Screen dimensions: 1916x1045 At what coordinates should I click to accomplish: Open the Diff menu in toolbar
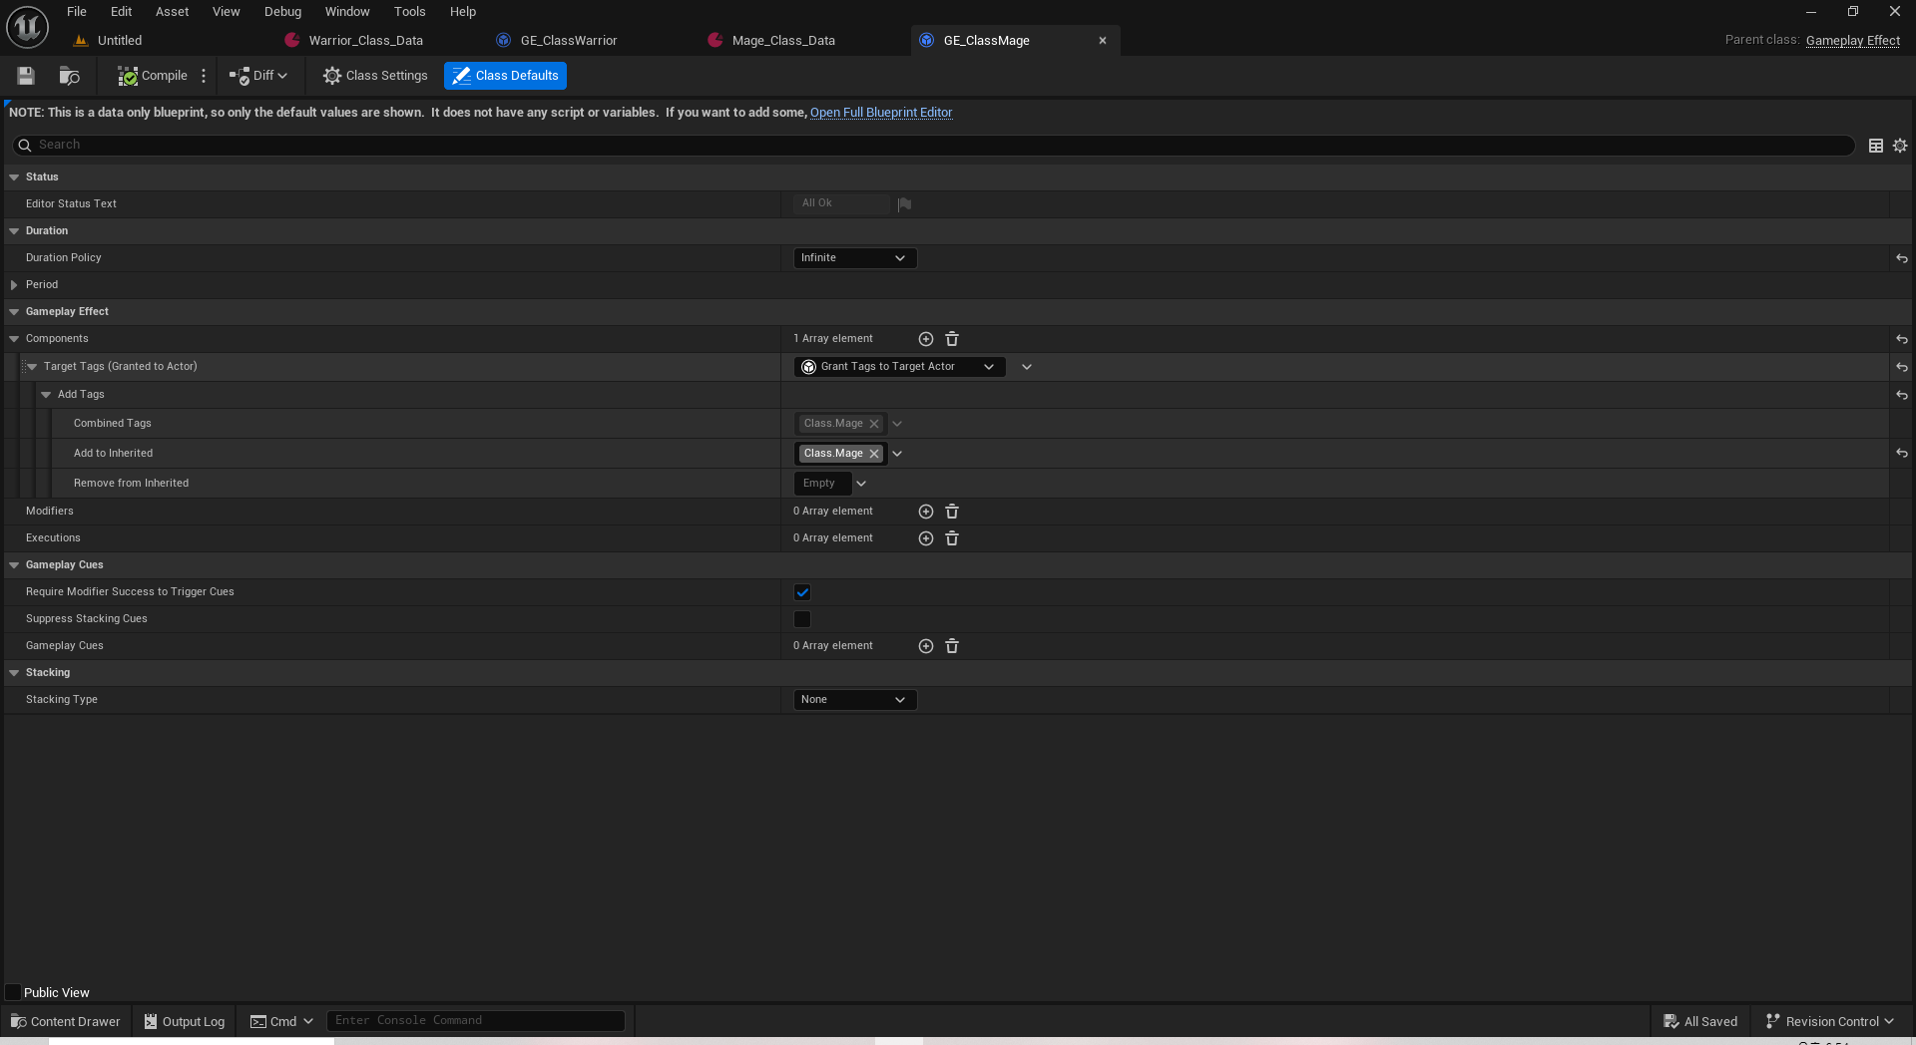(x=258, y=76)
